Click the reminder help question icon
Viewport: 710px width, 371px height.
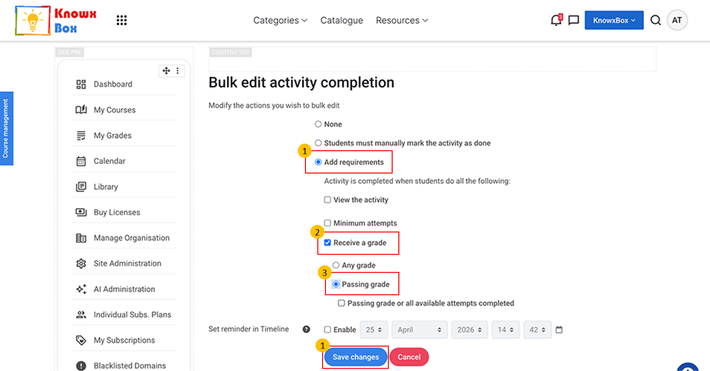coord(306,329)
